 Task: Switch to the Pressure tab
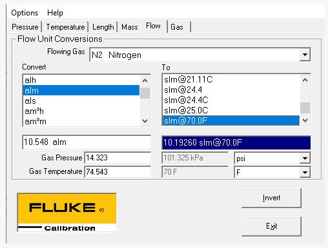tap(25, 27)
